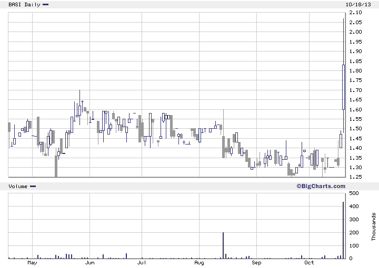Click the 400 volume axis label
The image size is (379, 268).
[x=354, y=206]
